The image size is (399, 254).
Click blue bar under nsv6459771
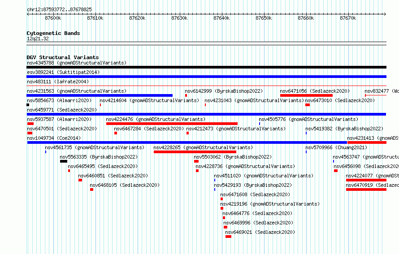[x=206, y=114]
